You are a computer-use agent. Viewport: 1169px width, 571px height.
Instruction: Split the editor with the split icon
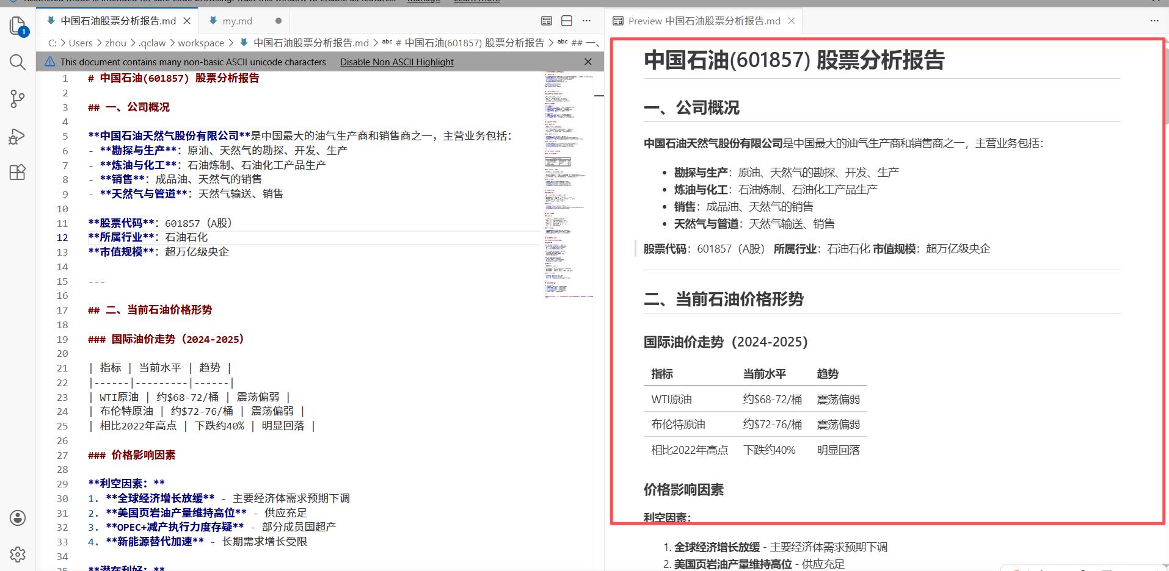click(x=567, y=21)
